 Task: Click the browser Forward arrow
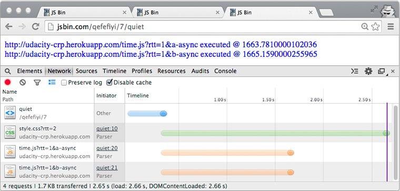click(22, 26)
